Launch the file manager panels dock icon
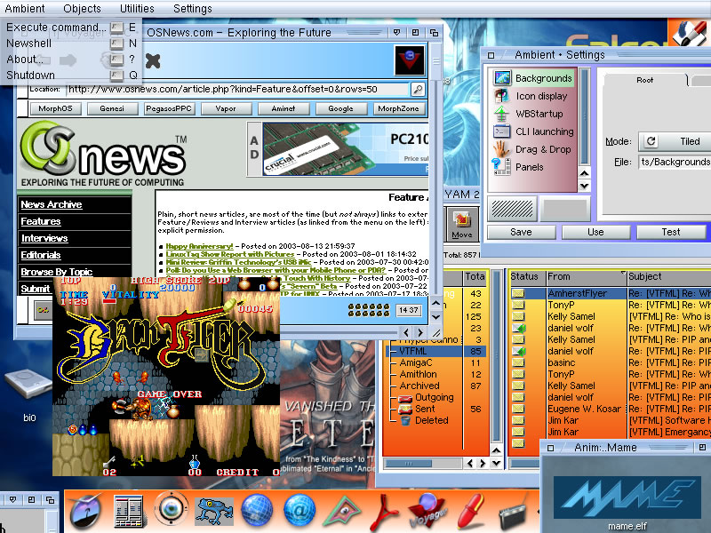Viewport: 711px width, 533px height. click(x=128, y=513)
